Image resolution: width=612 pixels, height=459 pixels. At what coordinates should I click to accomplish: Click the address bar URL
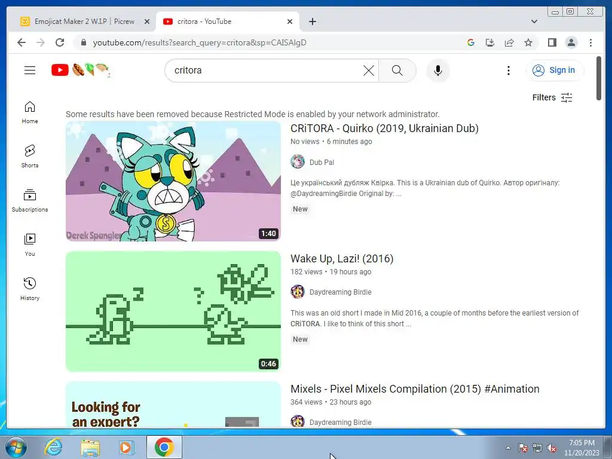pyautogui.click(x=200, y=42)
